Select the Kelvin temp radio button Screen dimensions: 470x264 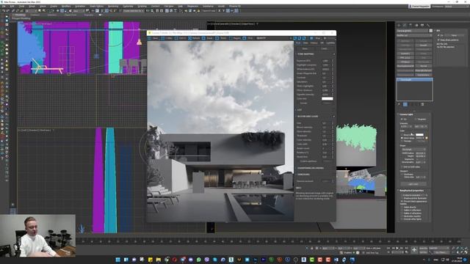[x=402, y=138]
